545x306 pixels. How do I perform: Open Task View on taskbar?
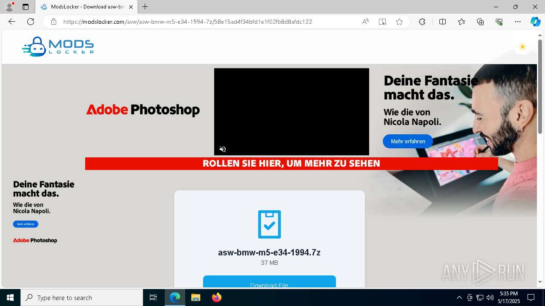(x=153, y=297)
